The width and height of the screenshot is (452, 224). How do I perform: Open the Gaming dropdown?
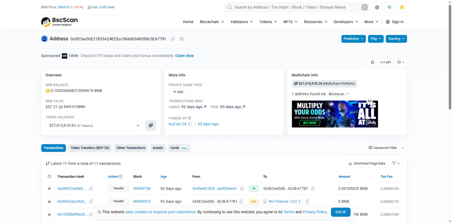[x=397, y=39]
